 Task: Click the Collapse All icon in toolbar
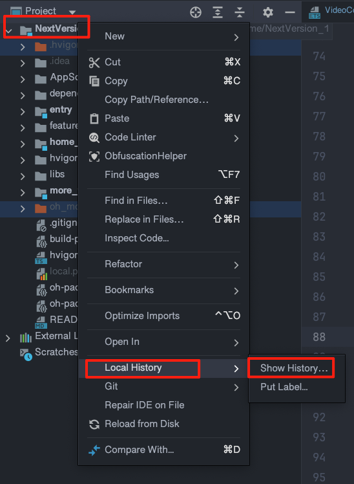point(240,12)
